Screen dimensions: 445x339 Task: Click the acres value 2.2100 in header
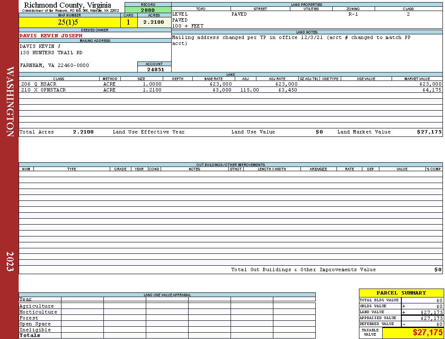[x=154, y=22]
